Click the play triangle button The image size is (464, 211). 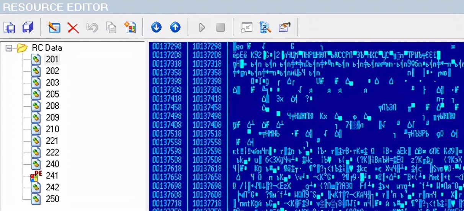click(202, 28)
